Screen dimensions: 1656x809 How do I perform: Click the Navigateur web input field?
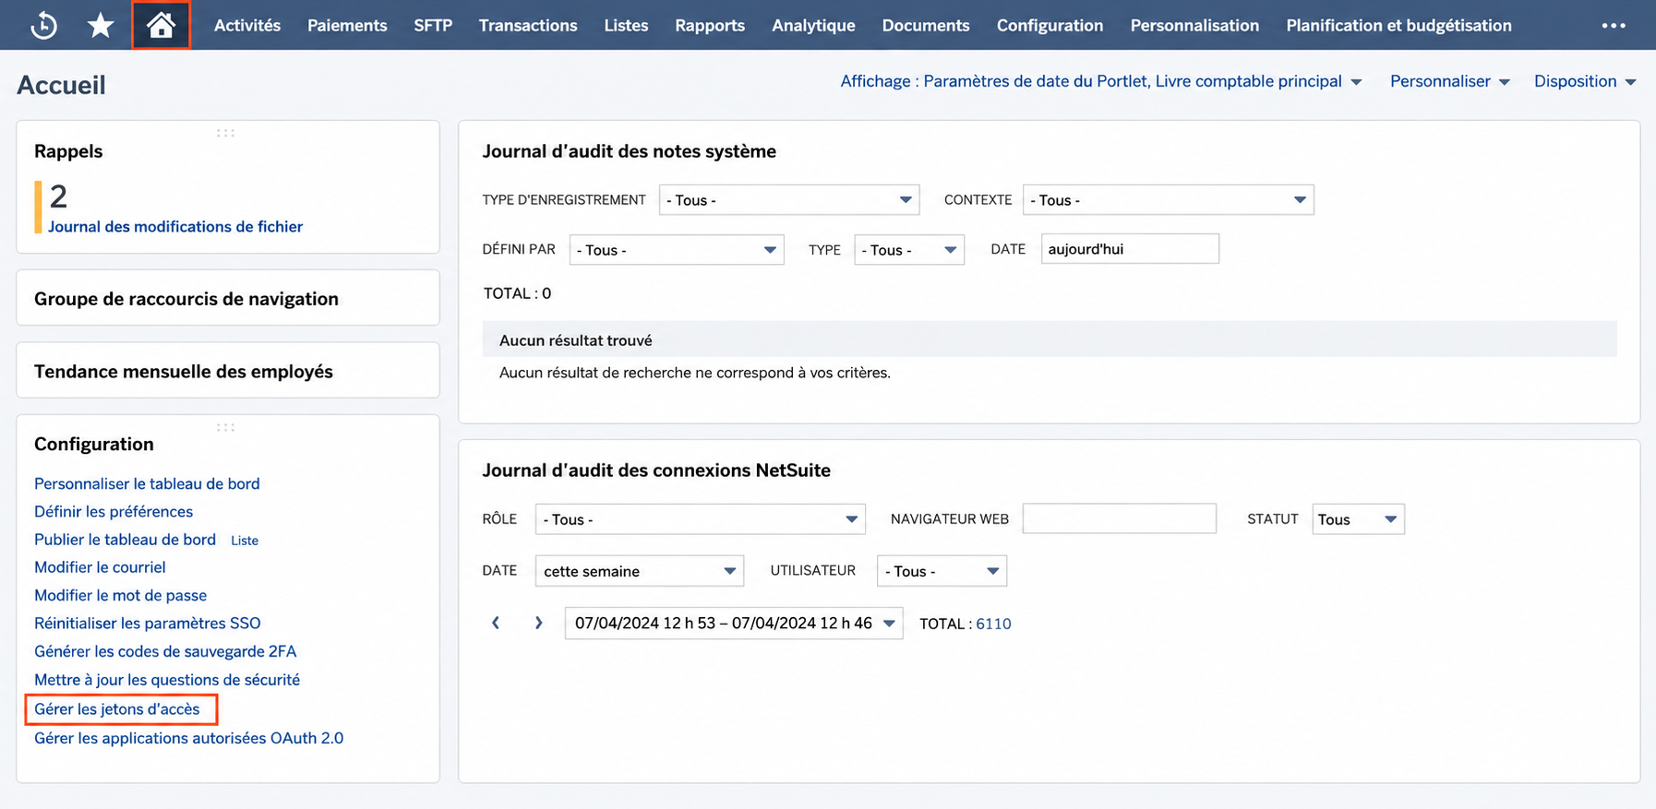(1119, 518)
